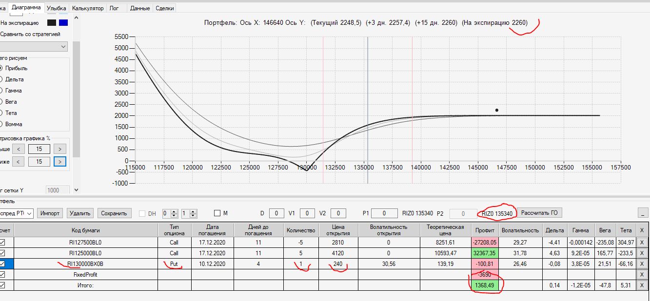Open the portfolio name dropdown beside Импорт
650x301 pixels.
tap(17, 213)
